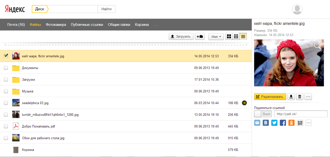
Task: Select the Загрузки folder name
Action: 29,80
